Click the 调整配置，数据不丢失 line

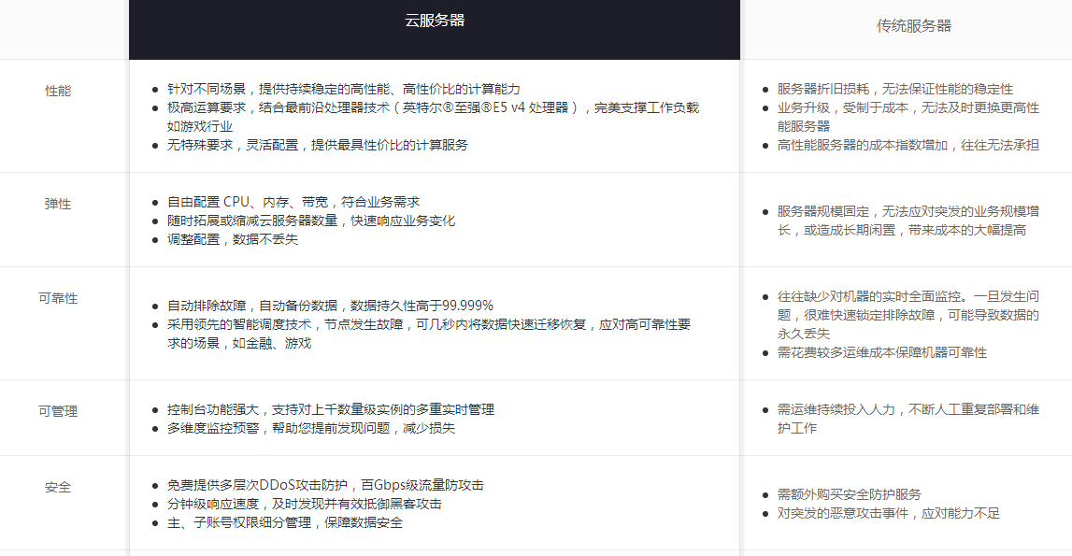pyautogui.click(x=233, y=239)
